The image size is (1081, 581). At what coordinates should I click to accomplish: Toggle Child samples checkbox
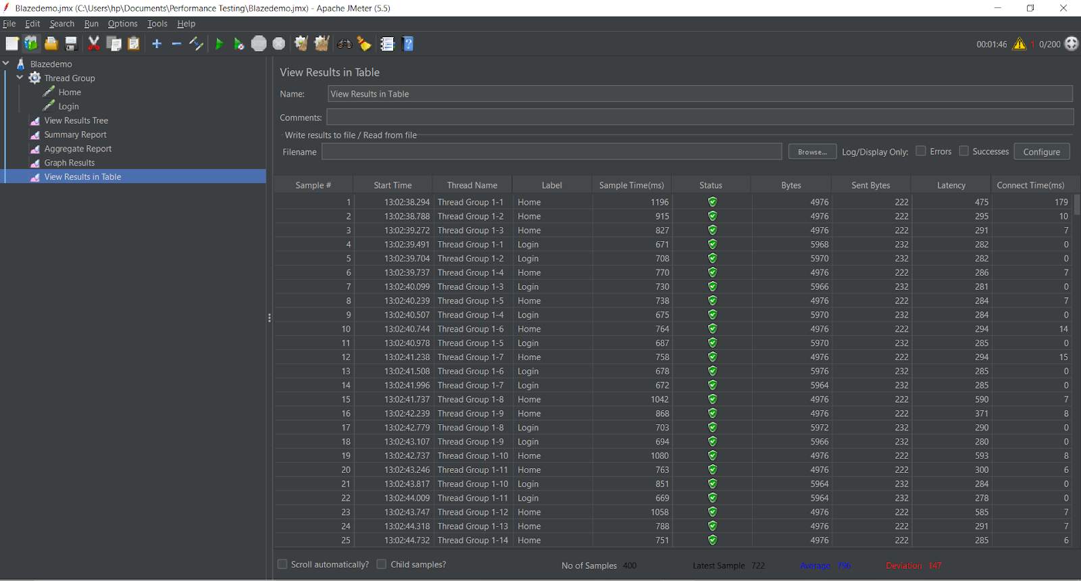pos(382,564)
